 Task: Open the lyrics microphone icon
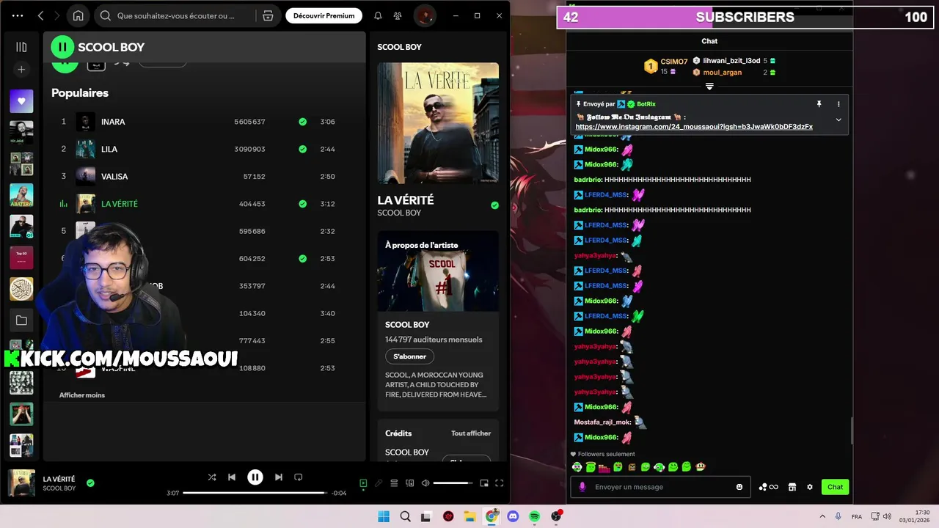tap(379, 483)
